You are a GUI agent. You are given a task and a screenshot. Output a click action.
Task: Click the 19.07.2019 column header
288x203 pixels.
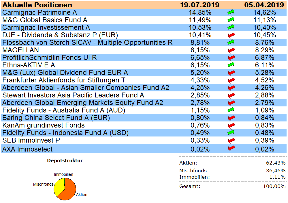coord(199,5)
